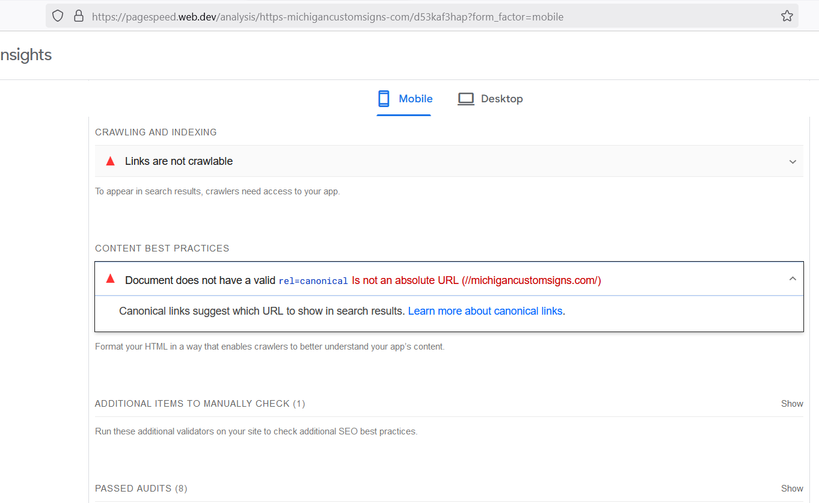
Task: Click ADDITIONAL ITEMS TO MANUALLY CHECK heading
Action: (200, 404)
